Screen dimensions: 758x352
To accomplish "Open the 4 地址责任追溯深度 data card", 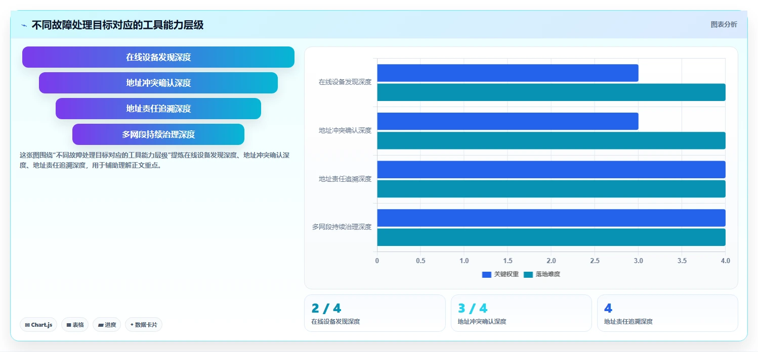I will (x=667, y=313).
